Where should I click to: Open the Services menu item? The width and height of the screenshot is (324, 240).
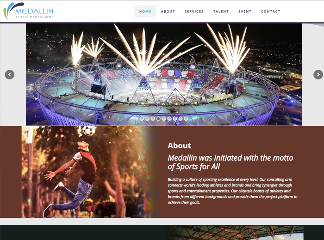click(x=194, y=12)
